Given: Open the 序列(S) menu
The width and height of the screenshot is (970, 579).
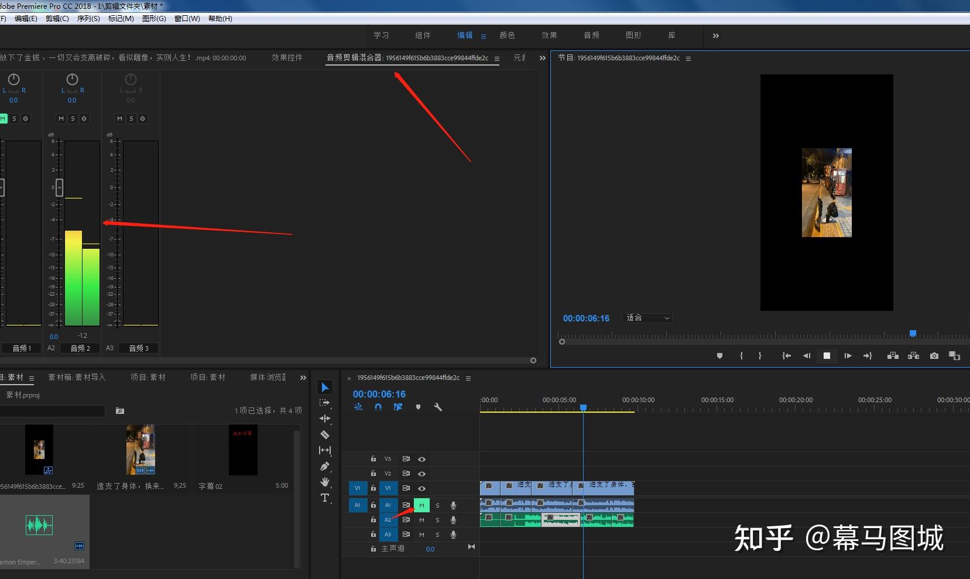Looking at the screenshot, I should (88, 19).
